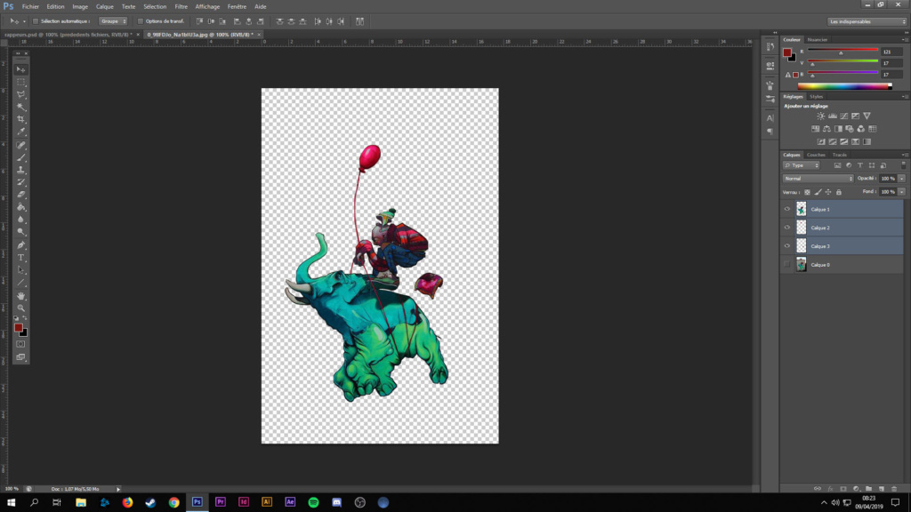
Task: Select the Polygonal Lasso tool
Action: [21, 94]
